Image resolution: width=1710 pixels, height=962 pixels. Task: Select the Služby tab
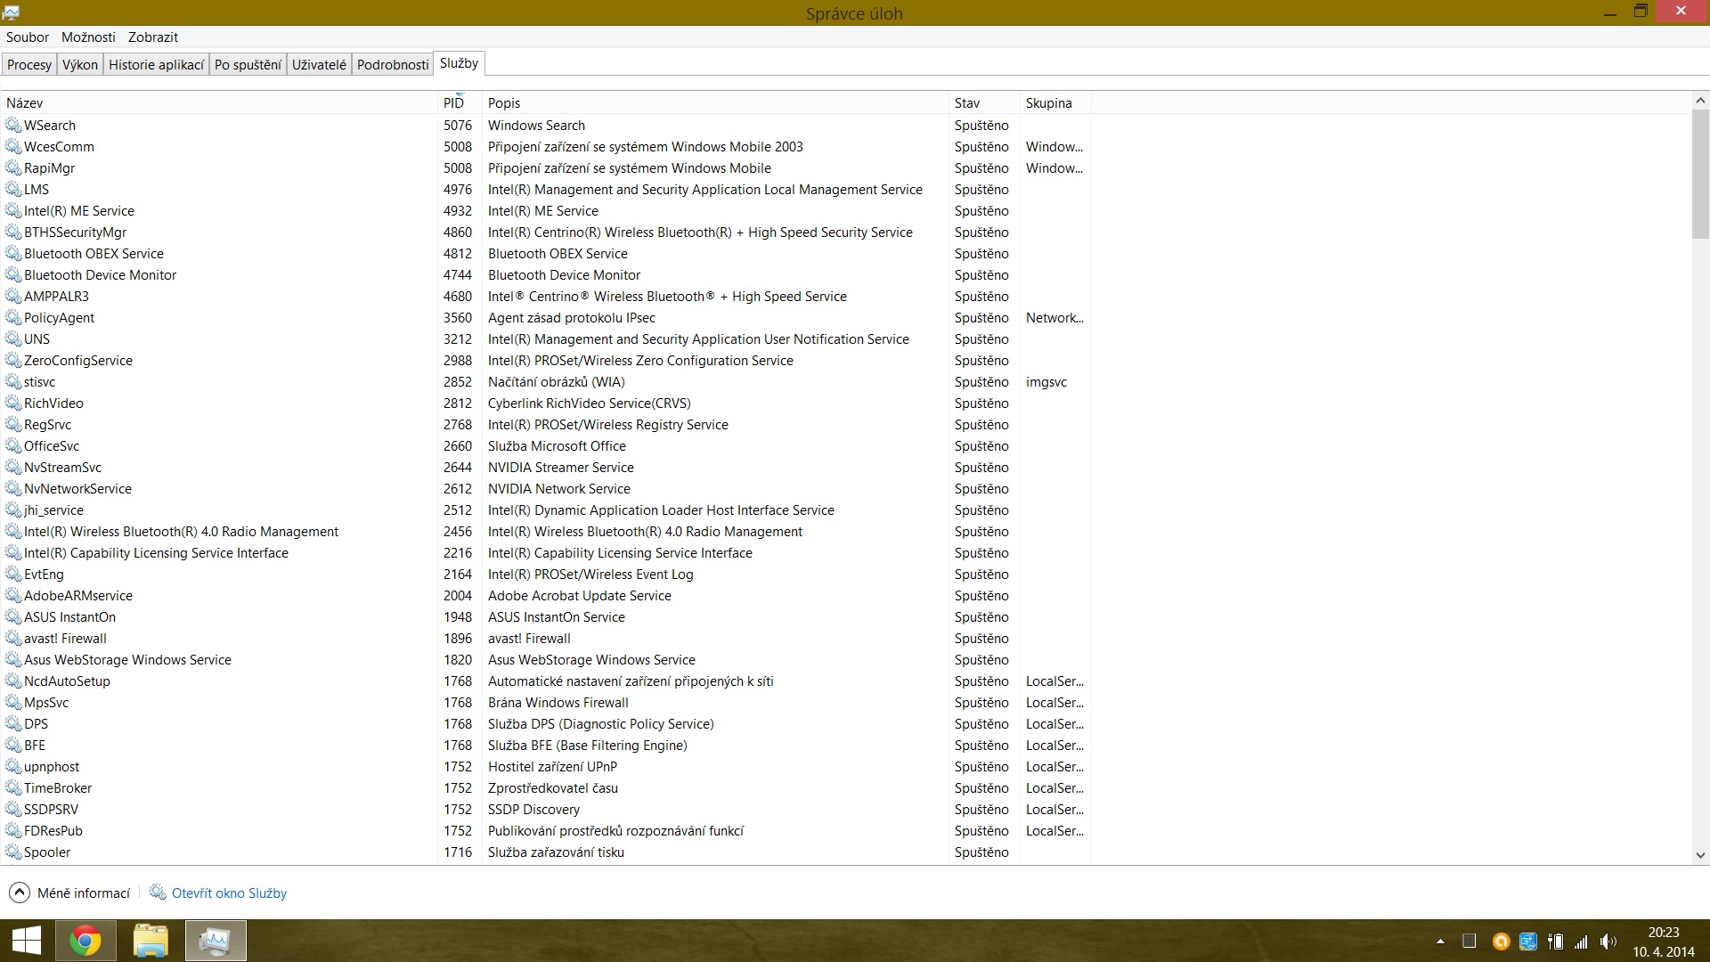[x=459, y=63]
